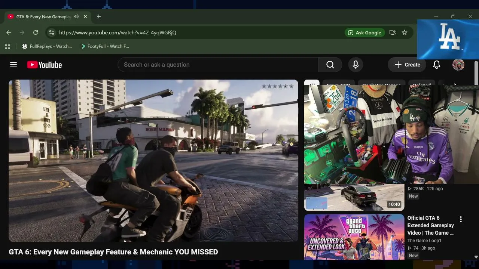
Task: Click the YouTube search magnifier button
Action: coord(330,65)
